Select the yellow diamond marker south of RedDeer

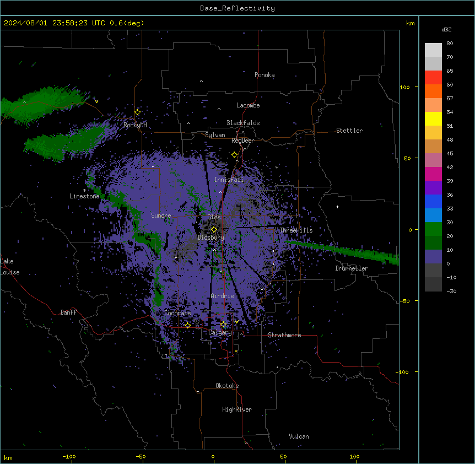tap(234, 155)
